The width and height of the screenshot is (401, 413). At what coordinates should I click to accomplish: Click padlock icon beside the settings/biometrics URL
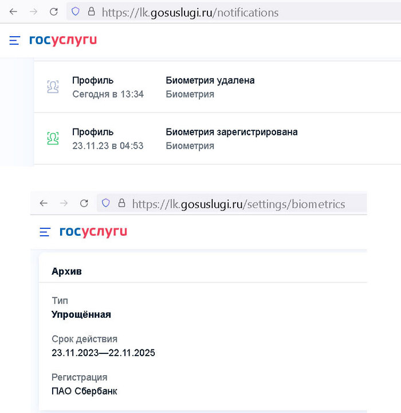click(121, 203)
